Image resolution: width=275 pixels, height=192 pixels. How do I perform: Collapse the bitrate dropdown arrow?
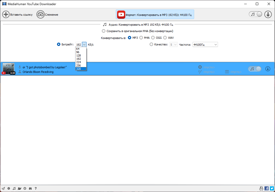[84, 45]
